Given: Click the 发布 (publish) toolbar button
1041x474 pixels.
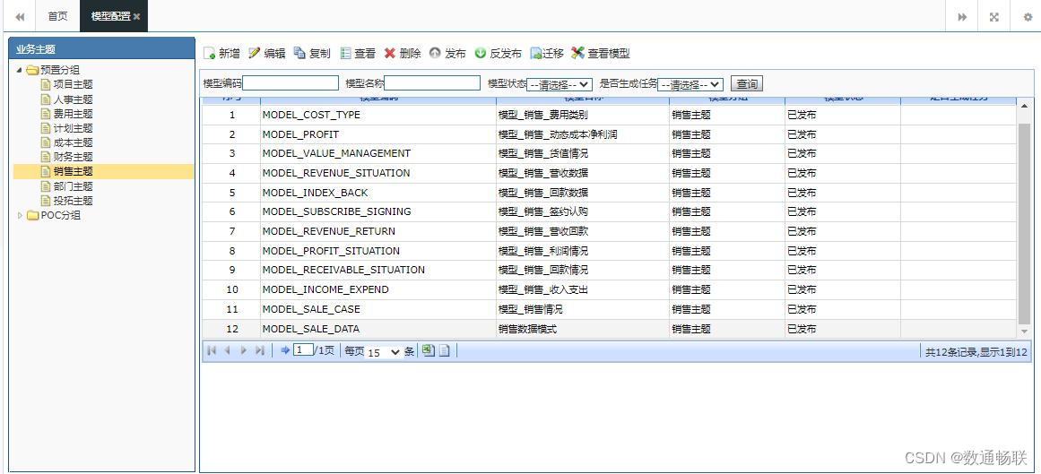Looking at the screenshot, I should click(447, 54).
